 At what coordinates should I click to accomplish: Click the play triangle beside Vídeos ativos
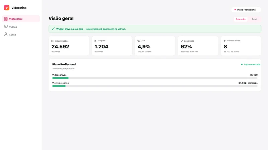(225, 41)
